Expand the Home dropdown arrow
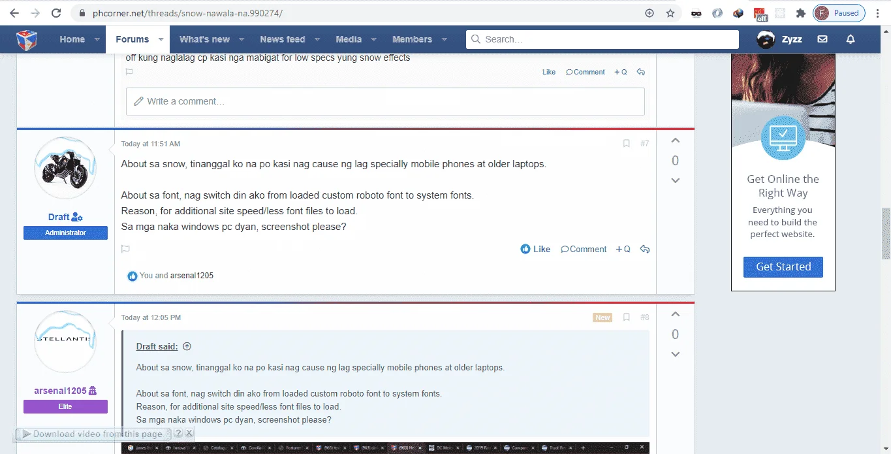 click(97, 39)
